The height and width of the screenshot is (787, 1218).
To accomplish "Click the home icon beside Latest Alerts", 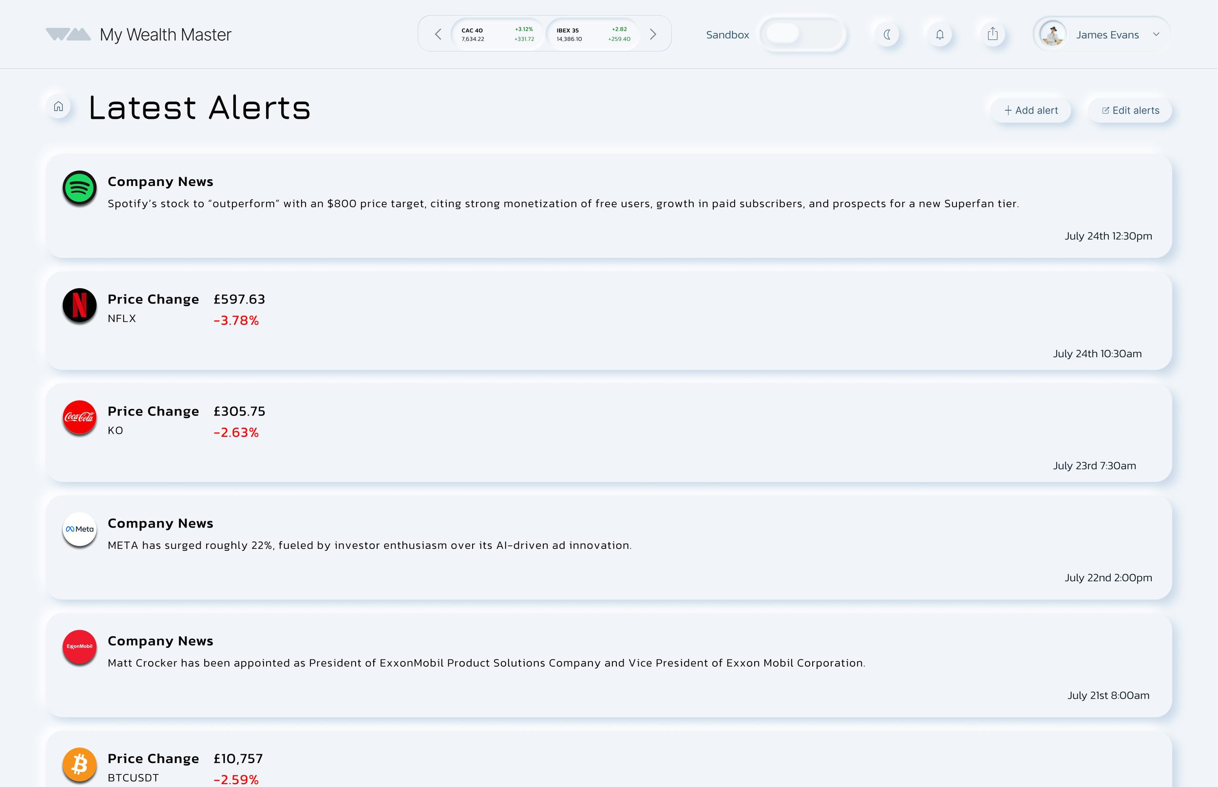I will point(58,106).
